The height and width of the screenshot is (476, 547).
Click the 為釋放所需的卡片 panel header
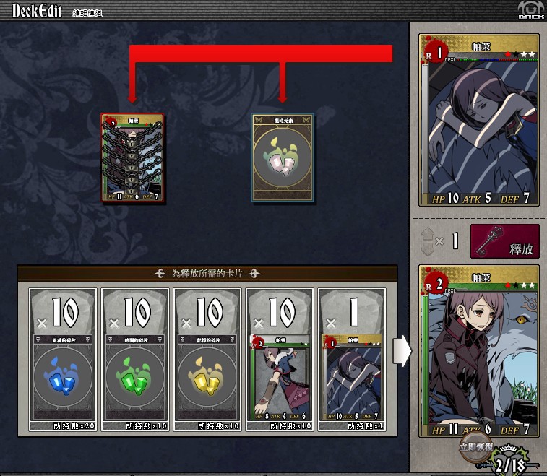click(x=207, y=273)
